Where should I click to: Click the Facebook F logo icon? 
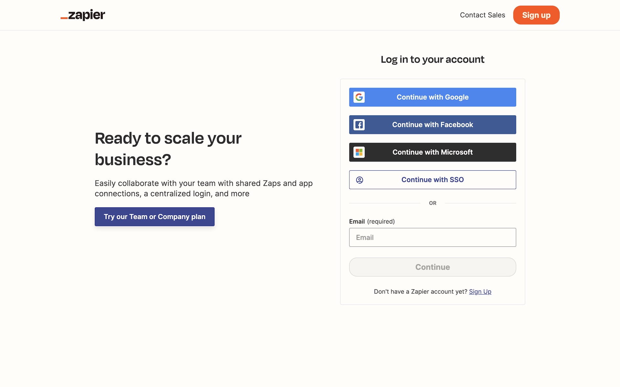pos(359,125)
